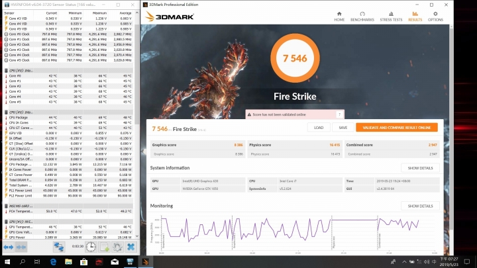The width and height of the screenshot is (477, 268).
Task: Open the STRESS TESTS tab
Action: (391, 17)
